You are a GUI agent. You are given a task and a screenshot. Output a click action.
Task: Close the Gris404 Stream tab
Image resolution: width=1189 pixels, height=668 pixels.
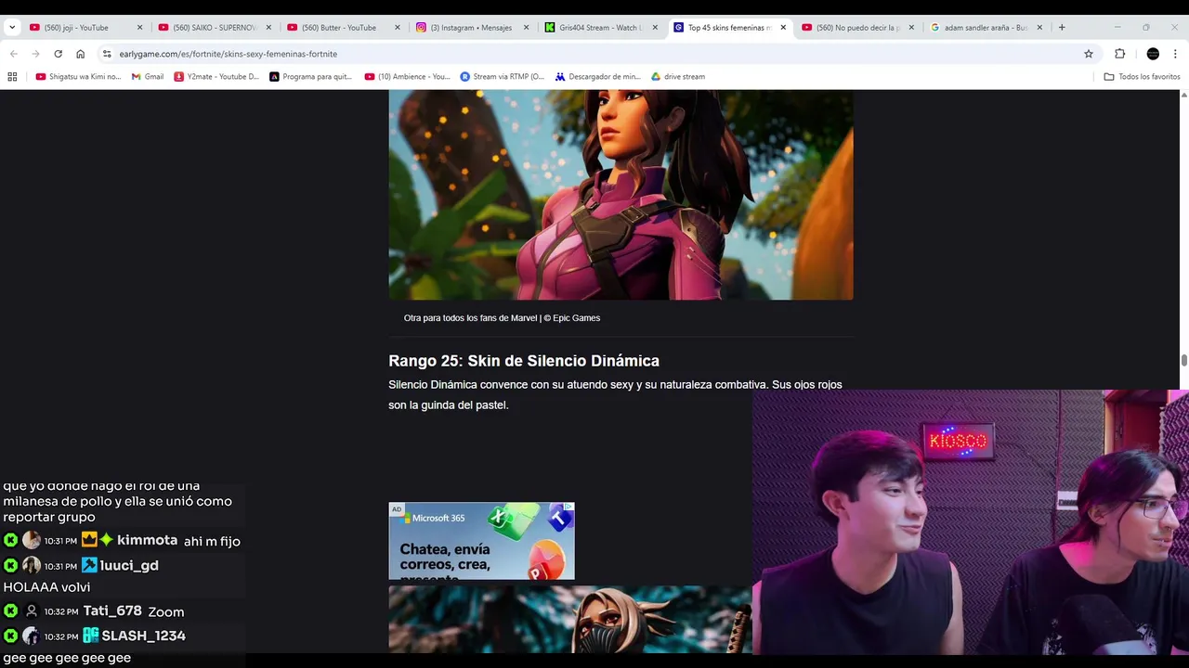654,28
